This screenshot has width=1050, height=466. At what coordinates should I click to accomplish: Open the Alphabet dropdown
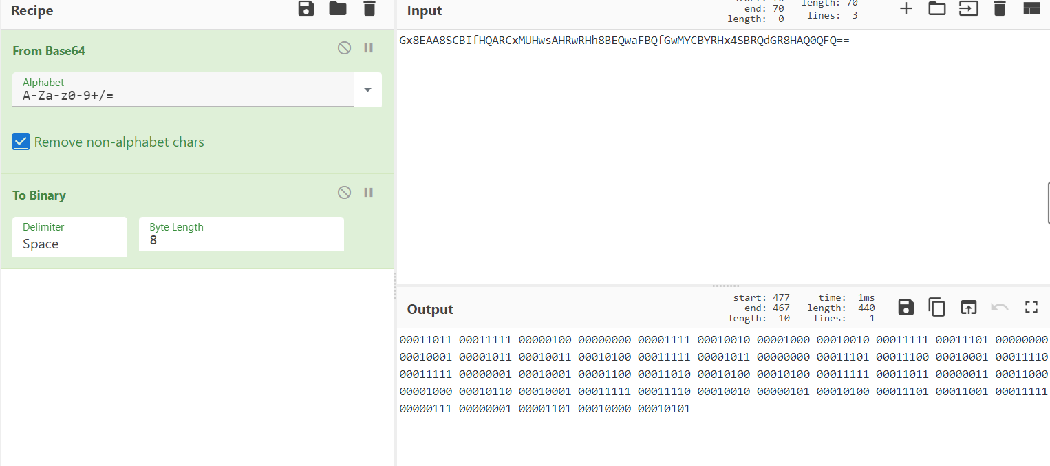pos(367,90)
